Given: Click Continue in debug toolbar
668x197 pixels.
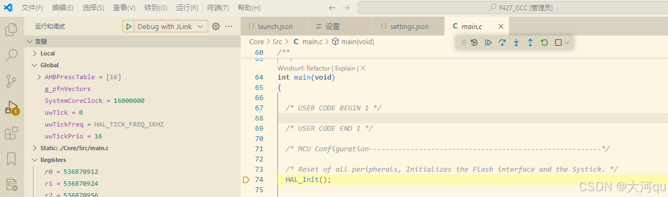Looking at the screenshot, I should pyautogui.click(x=488, y=43).
